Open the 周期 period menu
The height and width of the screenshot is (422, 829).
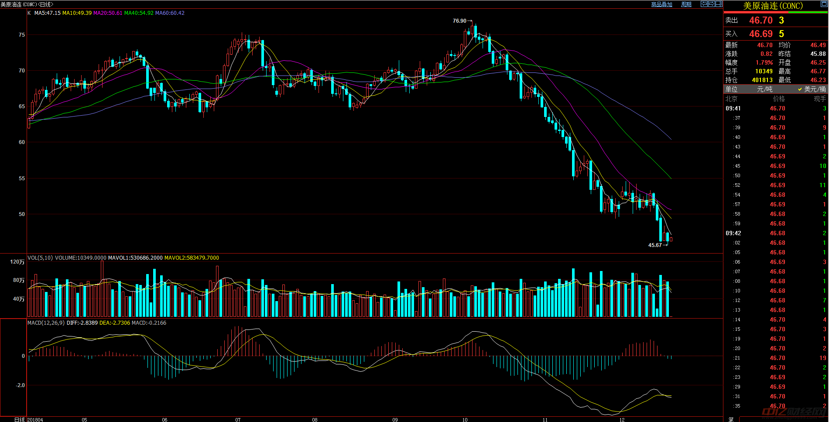tap(686, 4)
